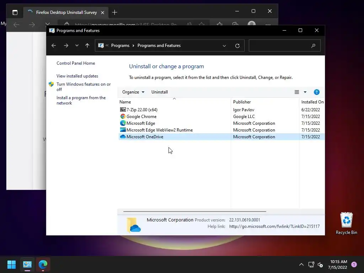364x273 pixels.
Task: Click the Microsoft Edge entry name
Action: point(141,123)
